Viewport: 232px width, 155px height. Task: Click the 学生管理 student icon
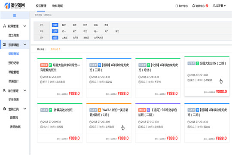point(4,90)
